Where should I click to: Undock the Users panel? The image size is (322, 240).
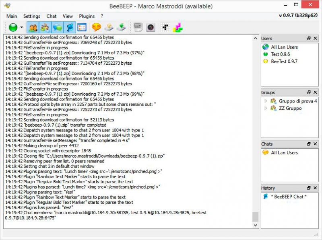(x=309, y=38)
